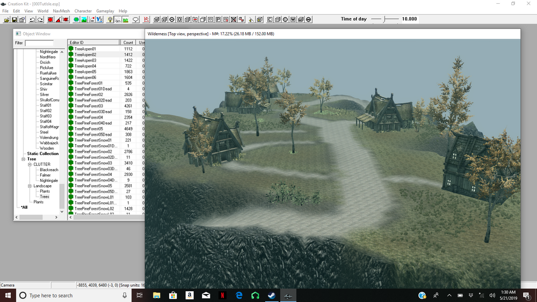Click the crossed-out X toolbar icon
The height and width of the screenshot is (302, 537).
coord(234,19)
